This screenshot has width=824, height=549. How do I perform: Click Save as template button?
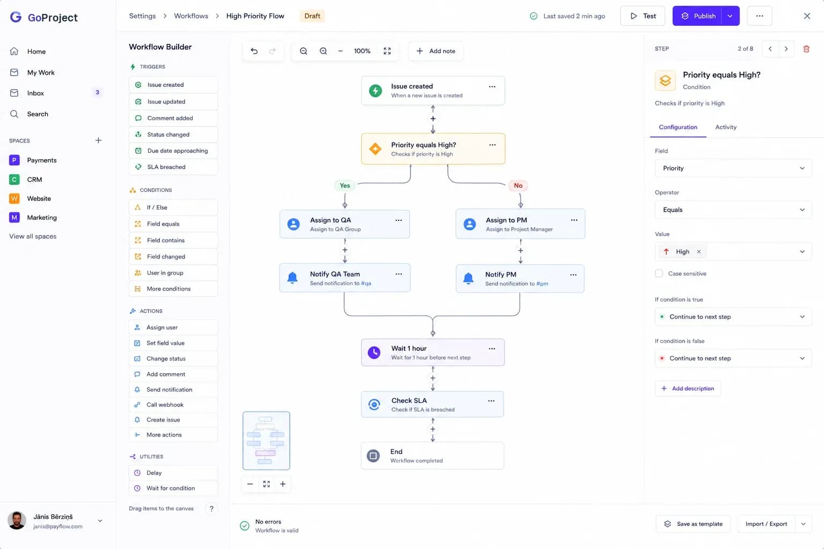click(x=693, y=524)
